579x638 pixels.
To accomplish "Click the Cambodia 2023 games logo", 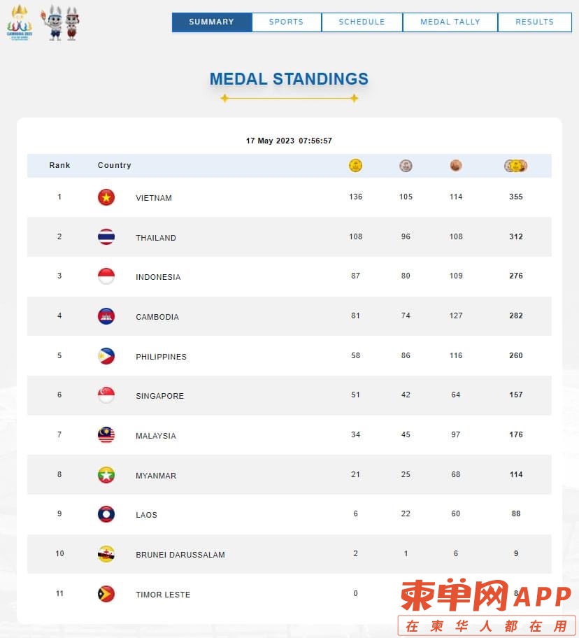I will tap(18, 22).
